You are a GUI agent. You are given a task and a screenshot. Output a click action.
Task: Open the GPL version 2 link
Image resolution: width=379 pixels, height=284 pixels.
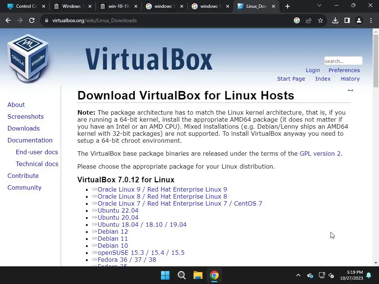[320, 153]
